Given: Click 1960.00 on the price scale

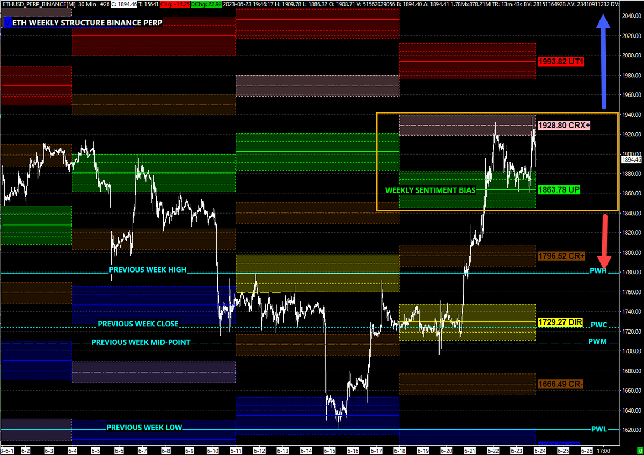Looking at the screenshot, I should pyautogui.click(x=632, y=95).
